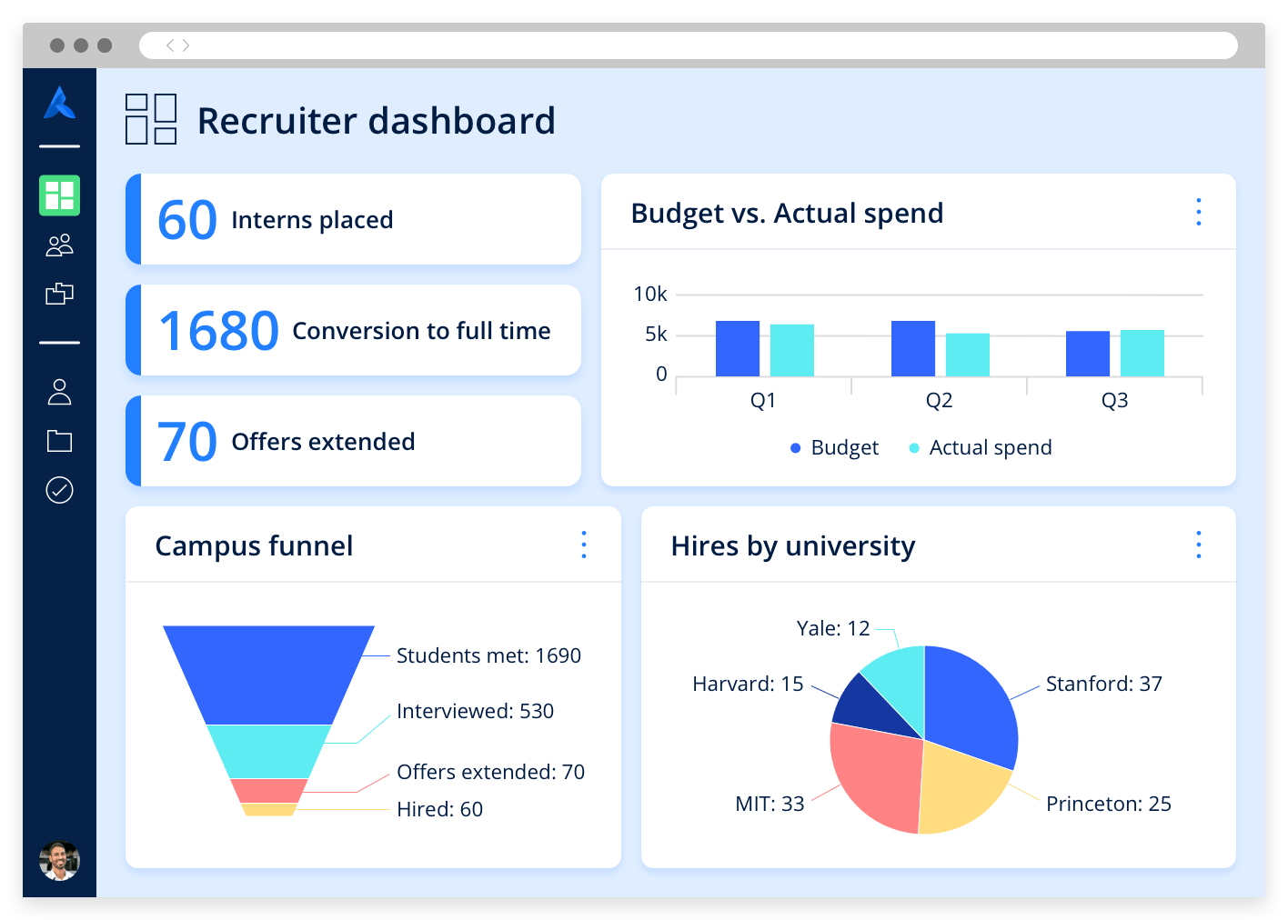Image resolution: width=1288 pixels, height=920 pixels.
Task: Click the checkmark circle sidebar icon
Action: 59,490
